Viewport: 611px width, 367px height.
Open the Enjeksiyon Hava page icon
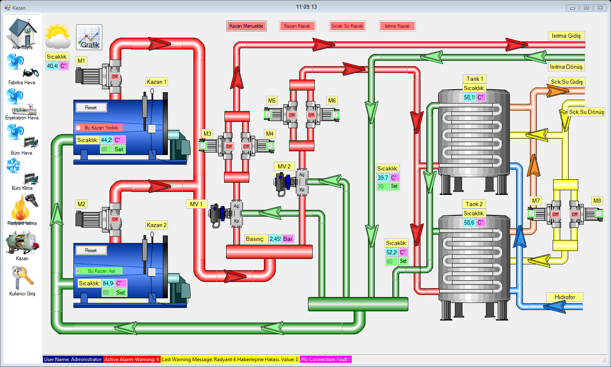coord(22,103)
